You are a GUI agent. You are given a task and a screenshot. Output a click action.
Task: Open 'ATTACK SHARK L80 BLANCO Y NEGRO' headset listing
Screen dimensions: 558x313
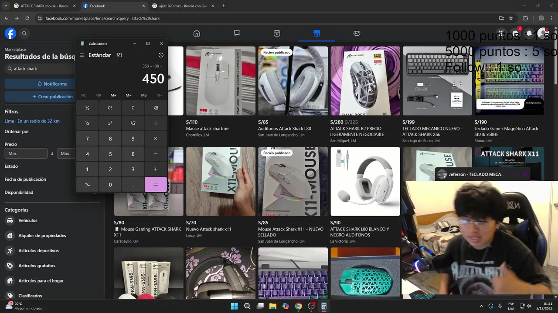(x=365, y=181)
